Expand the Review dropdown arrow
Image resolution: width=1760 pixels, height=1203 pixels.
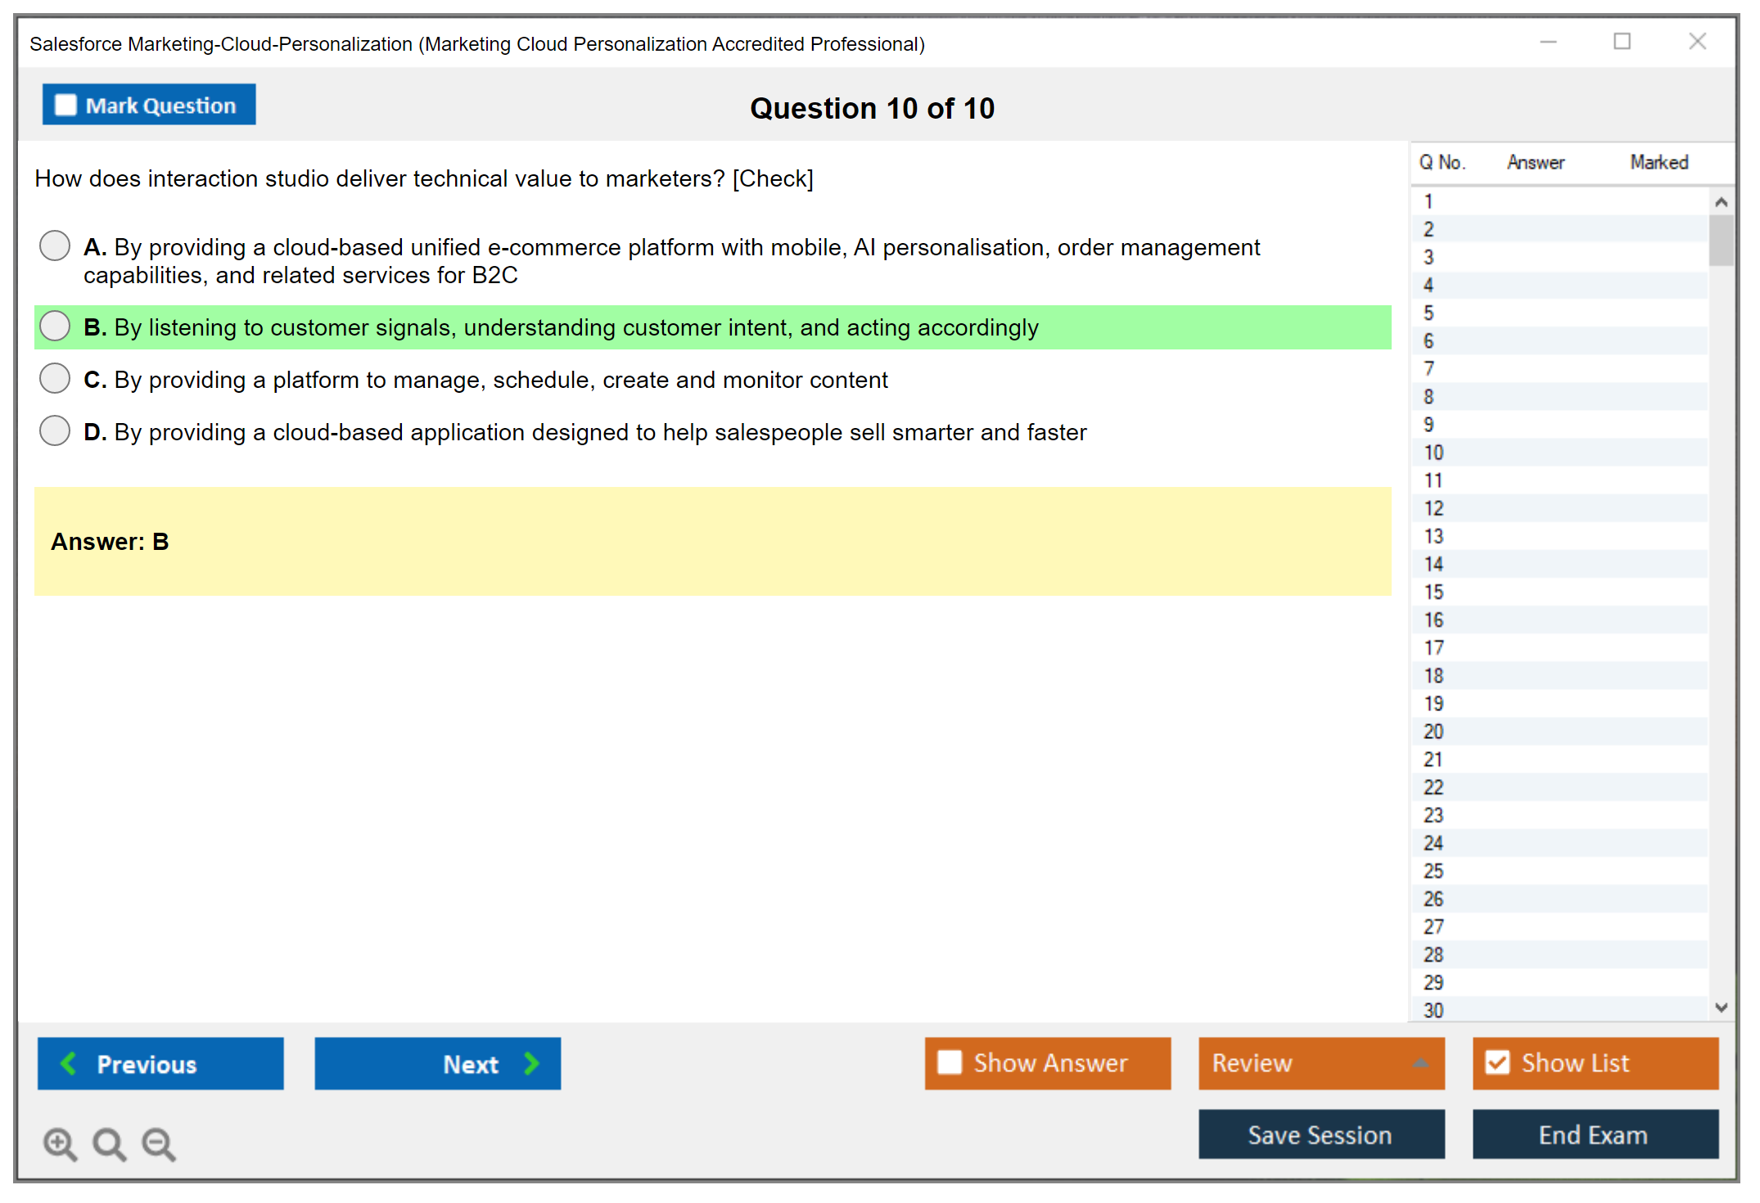pos(1420,1063)
